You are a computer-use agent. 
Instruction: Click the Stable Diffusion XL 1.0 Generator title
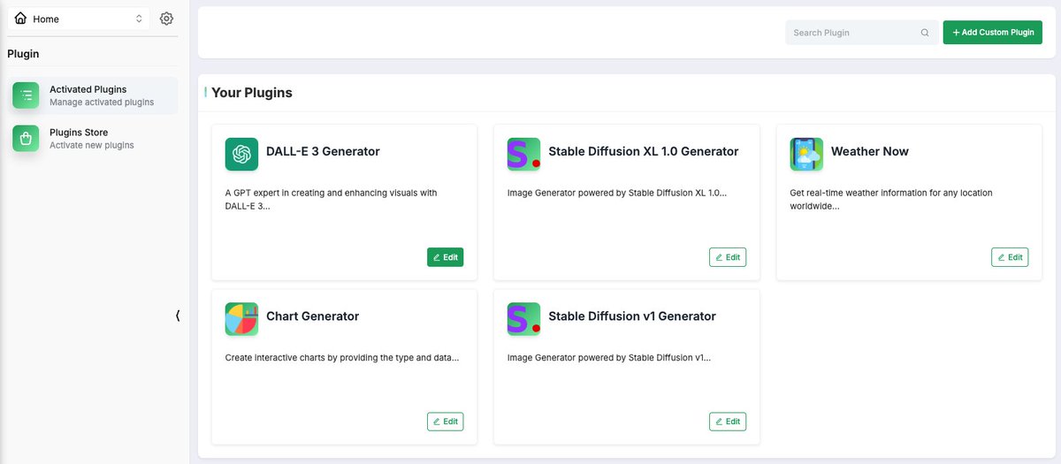click(643, 151)
